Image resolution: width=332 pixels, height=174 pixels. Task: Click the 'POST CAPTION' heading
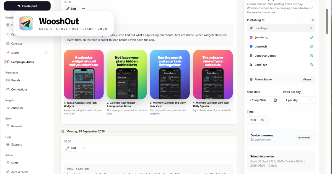pos(78,169)
